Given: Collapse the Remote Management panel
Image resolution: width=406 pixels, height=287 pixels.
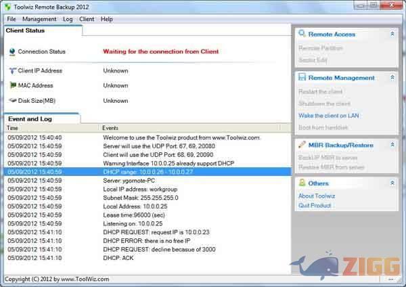Looking at the screenshot, I should pos(392,77).
